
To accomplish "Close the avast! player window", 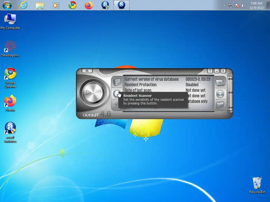I will (223, 71).
